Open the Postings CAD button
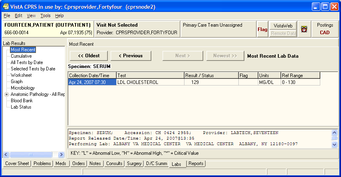 [x=325, y=29]
